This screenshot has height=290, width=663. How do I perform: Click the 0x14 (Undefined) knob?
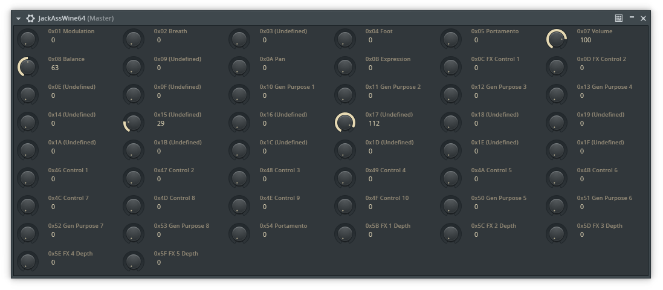pos(27,123)
